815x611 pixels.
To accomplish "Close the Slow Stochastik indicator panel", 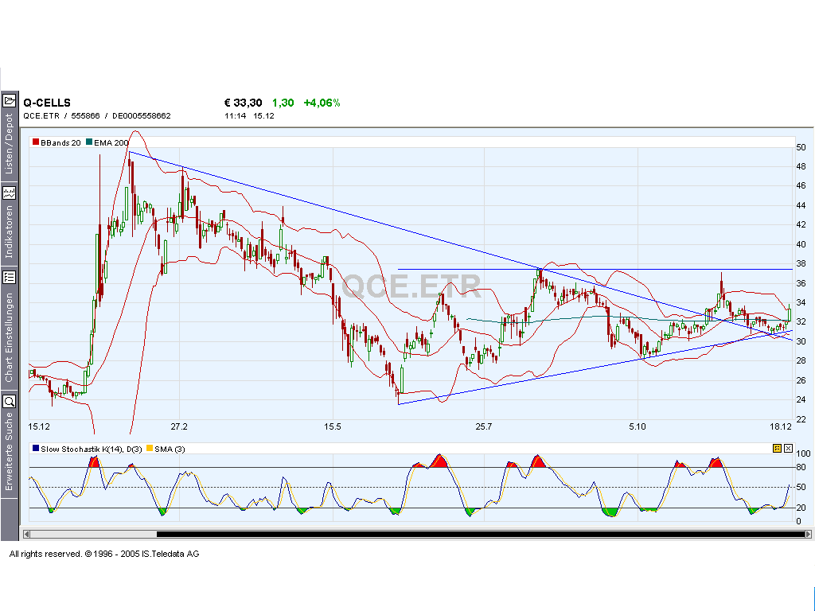I will tap(789, 449).
